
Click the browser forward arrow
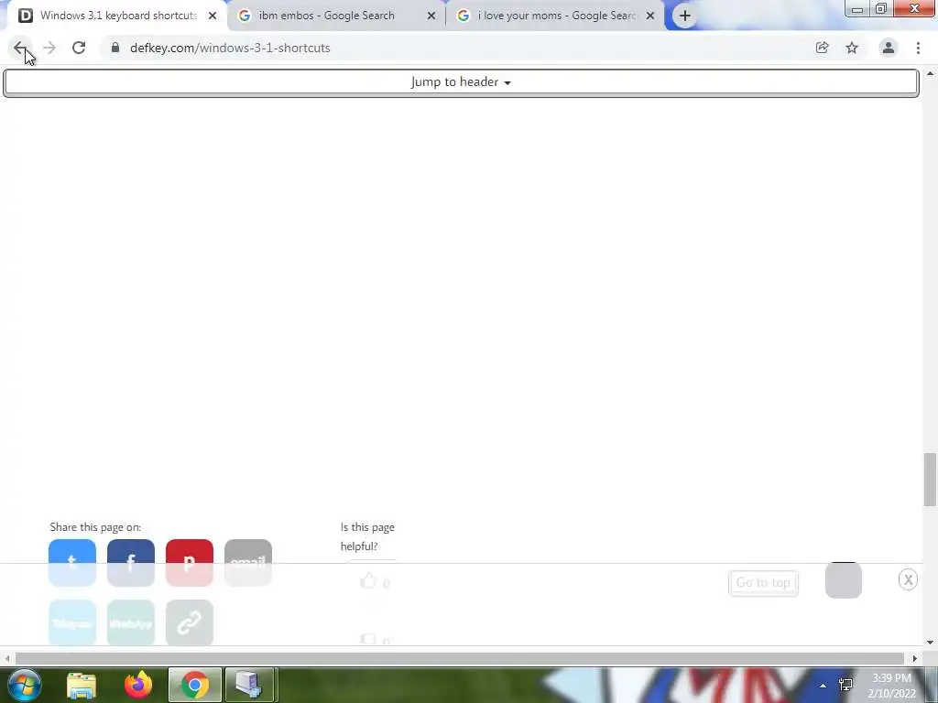[49, 48]
